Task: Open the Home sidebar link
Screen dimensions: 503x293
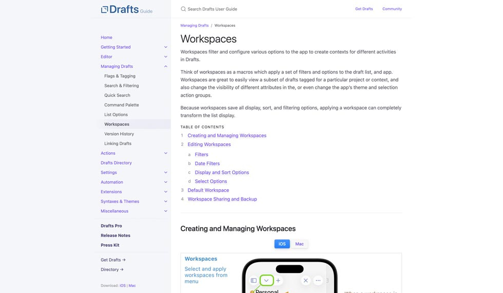Action: pyautogui.click(x=107, y=37)
